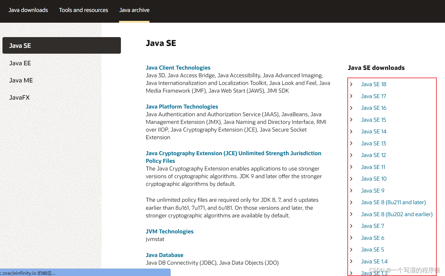The width and height of the screenshot is (445, 276).
Task: Select JavaFX in the sidebar
Action: (19, 98)
